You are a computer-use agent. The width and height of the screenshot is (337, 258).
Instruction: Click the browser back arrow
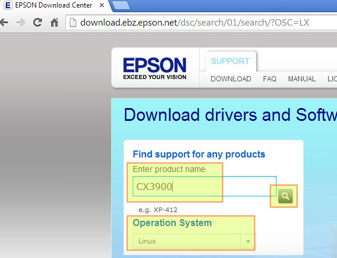tap(3, 22)
